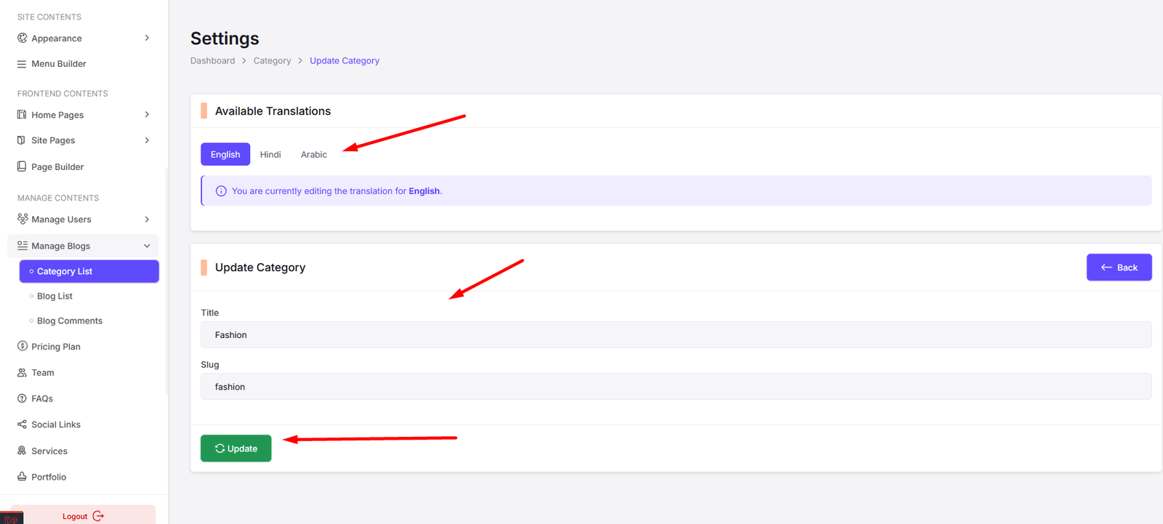Click the Team people icon
The height and width of the screenshot is (524, 1163).
pyautogui.click(x=22, y=372)
